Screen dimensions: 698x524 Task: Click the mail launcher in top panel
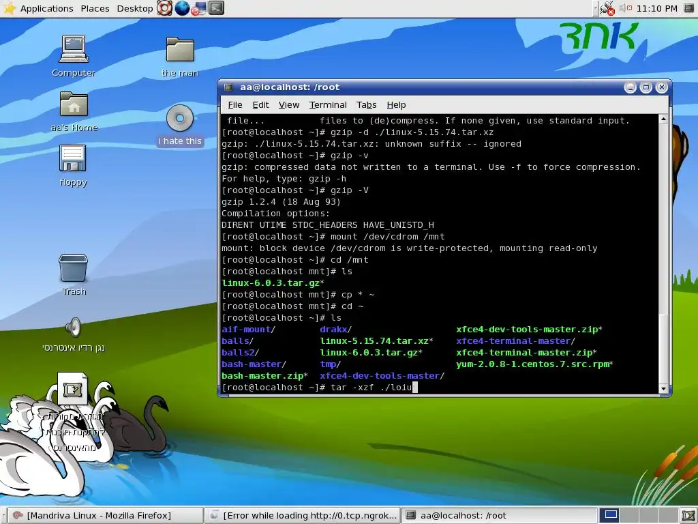199,8
